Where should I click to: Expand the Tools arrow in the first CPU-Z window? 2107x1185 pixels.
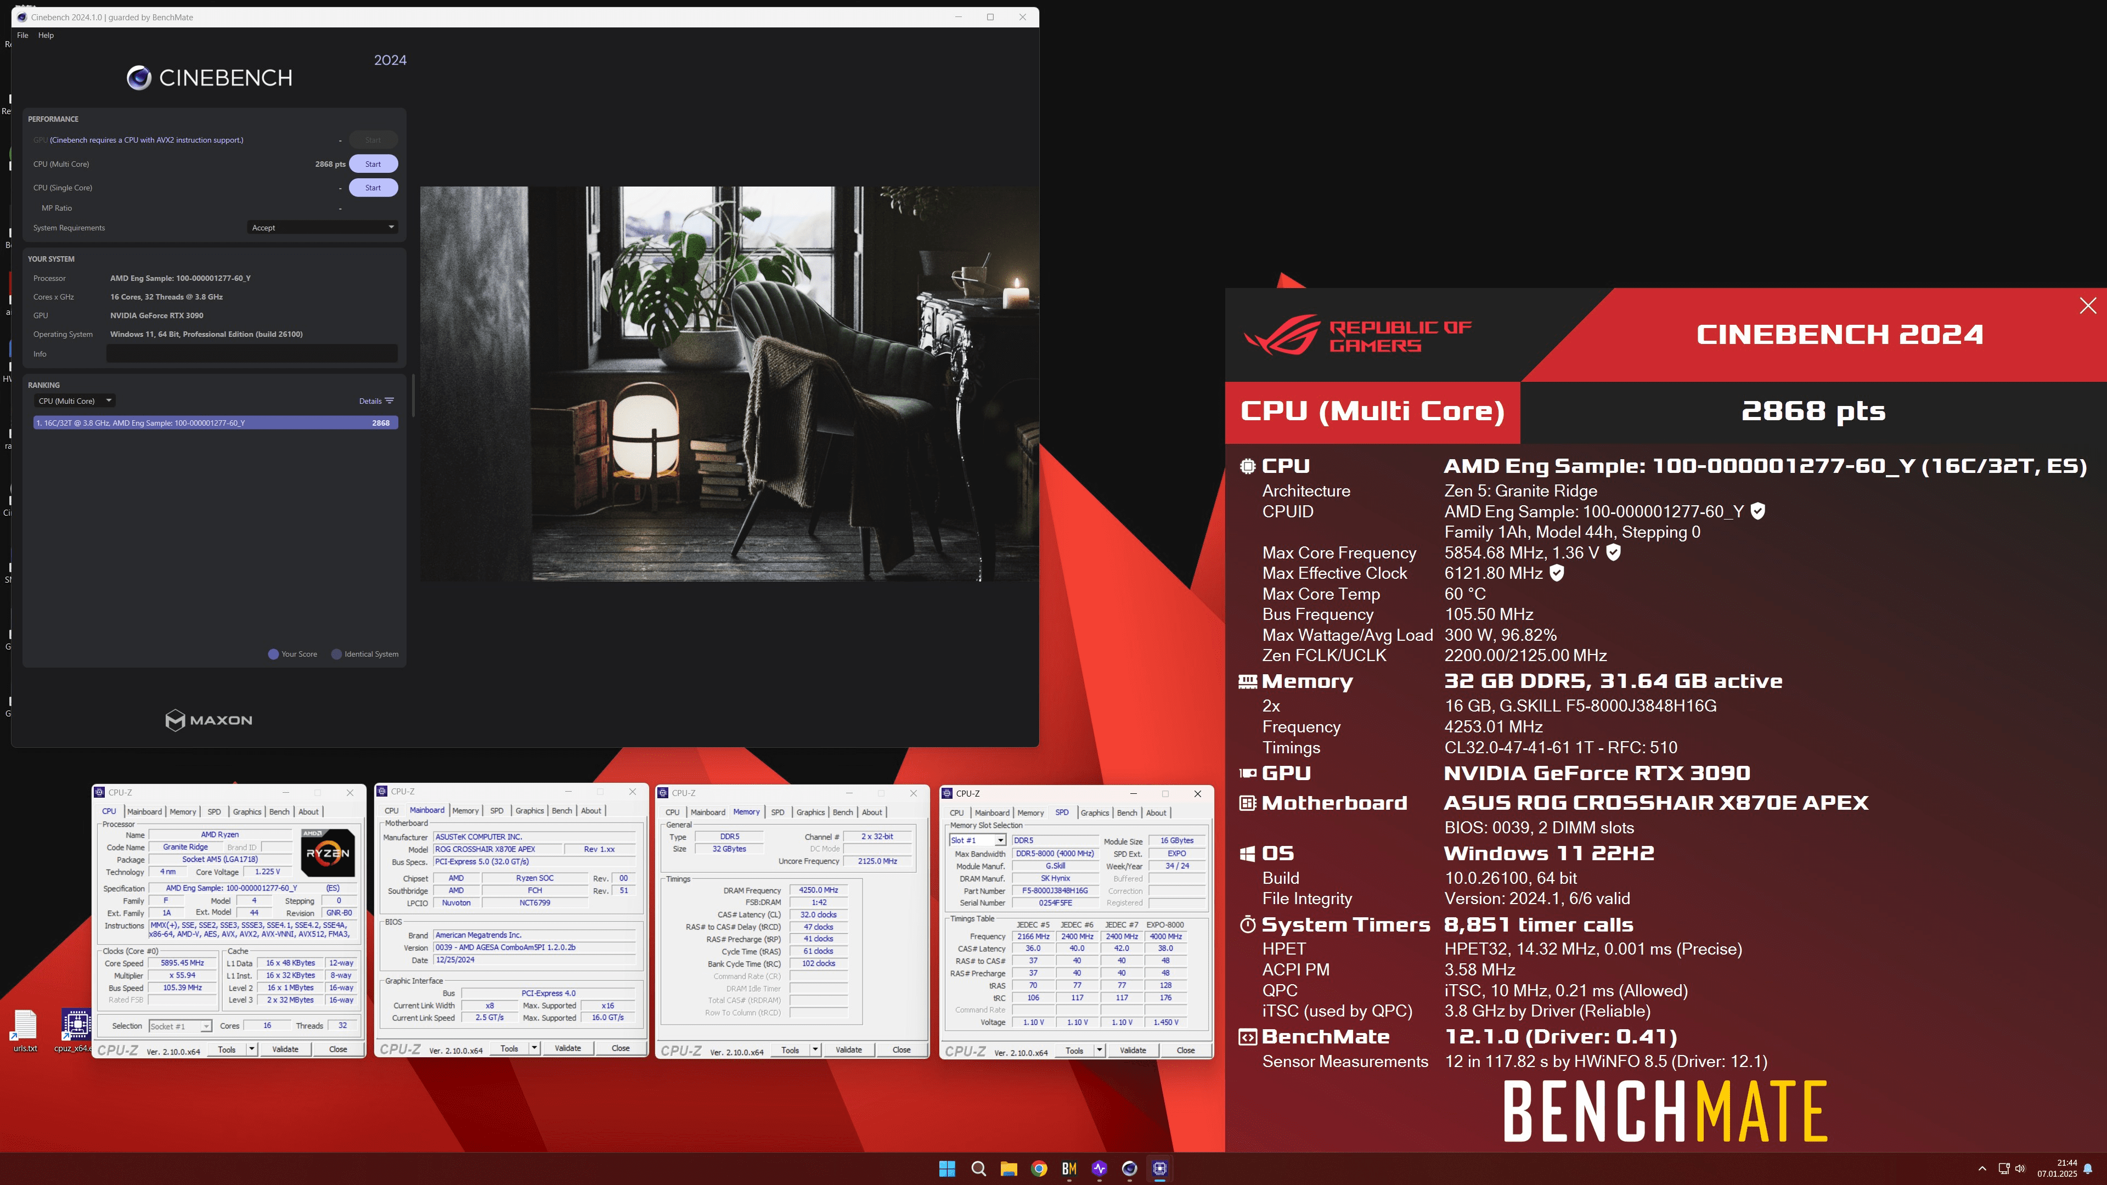tap(251, 1049)
